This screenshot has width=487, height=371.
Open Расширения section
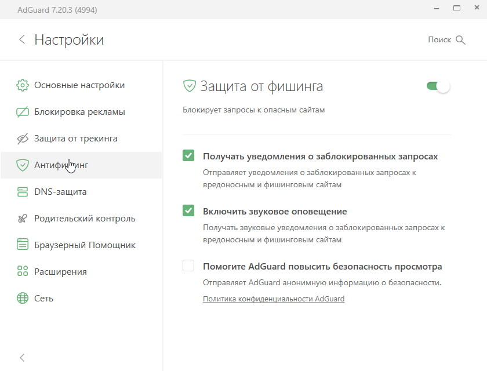[81, 272]
